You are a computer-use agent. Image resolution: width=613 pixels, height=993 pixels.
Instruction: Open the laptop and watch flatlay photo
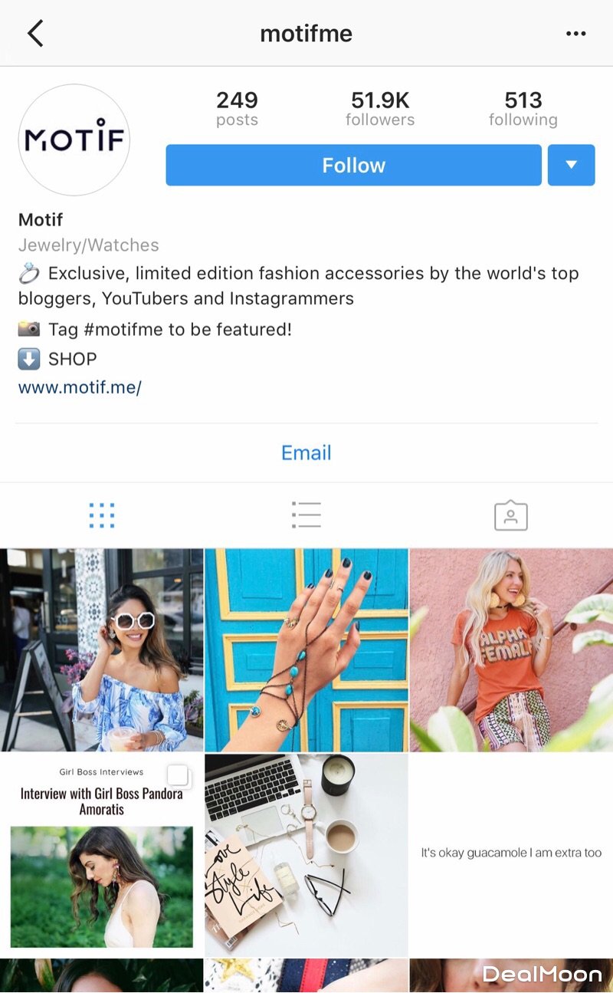coord(306,854)
